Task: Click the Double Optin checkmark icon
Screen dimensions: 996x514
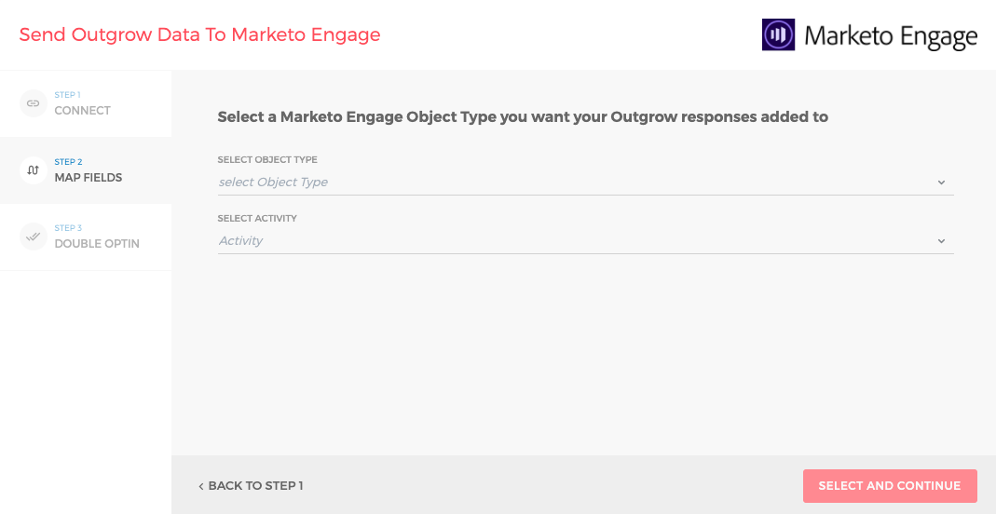Action: pos(33,237)
